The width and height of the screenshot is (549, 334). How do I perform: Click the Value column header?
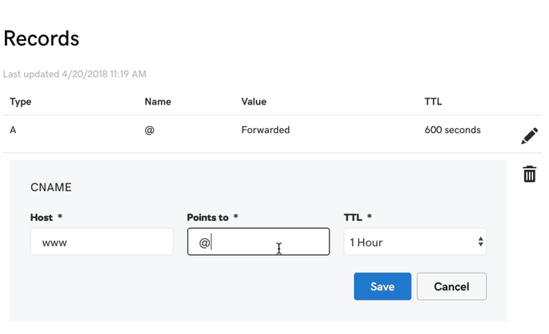click(254, 102)
